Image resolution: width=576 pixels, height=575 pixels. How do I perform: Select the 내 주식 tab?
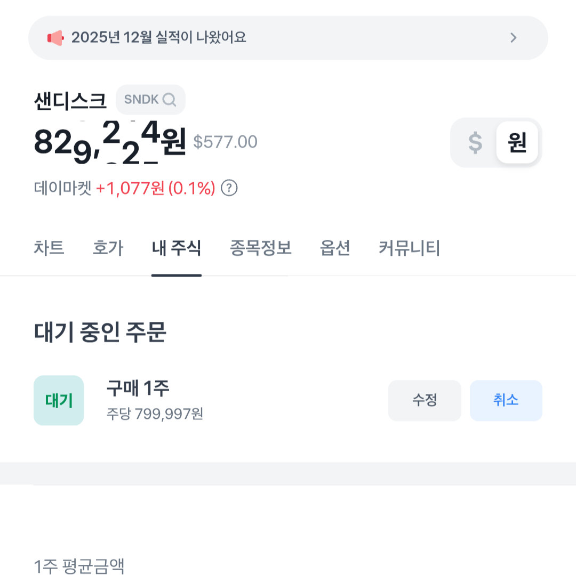(177, 248)
